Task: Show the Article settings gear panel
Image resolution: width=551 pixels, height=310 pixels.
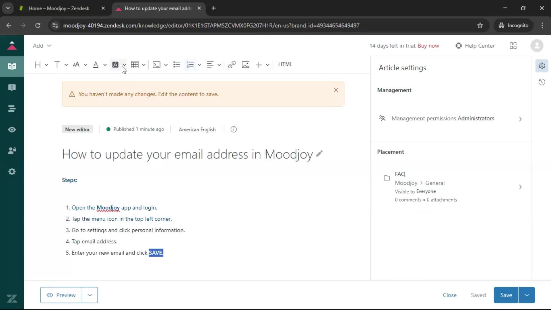Action: 542,66
